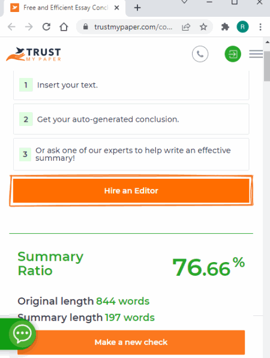The height and width of the screenshot is (358, 270).
Task: Open the browser extensions puzzle icon
Action: pos(225,27)
